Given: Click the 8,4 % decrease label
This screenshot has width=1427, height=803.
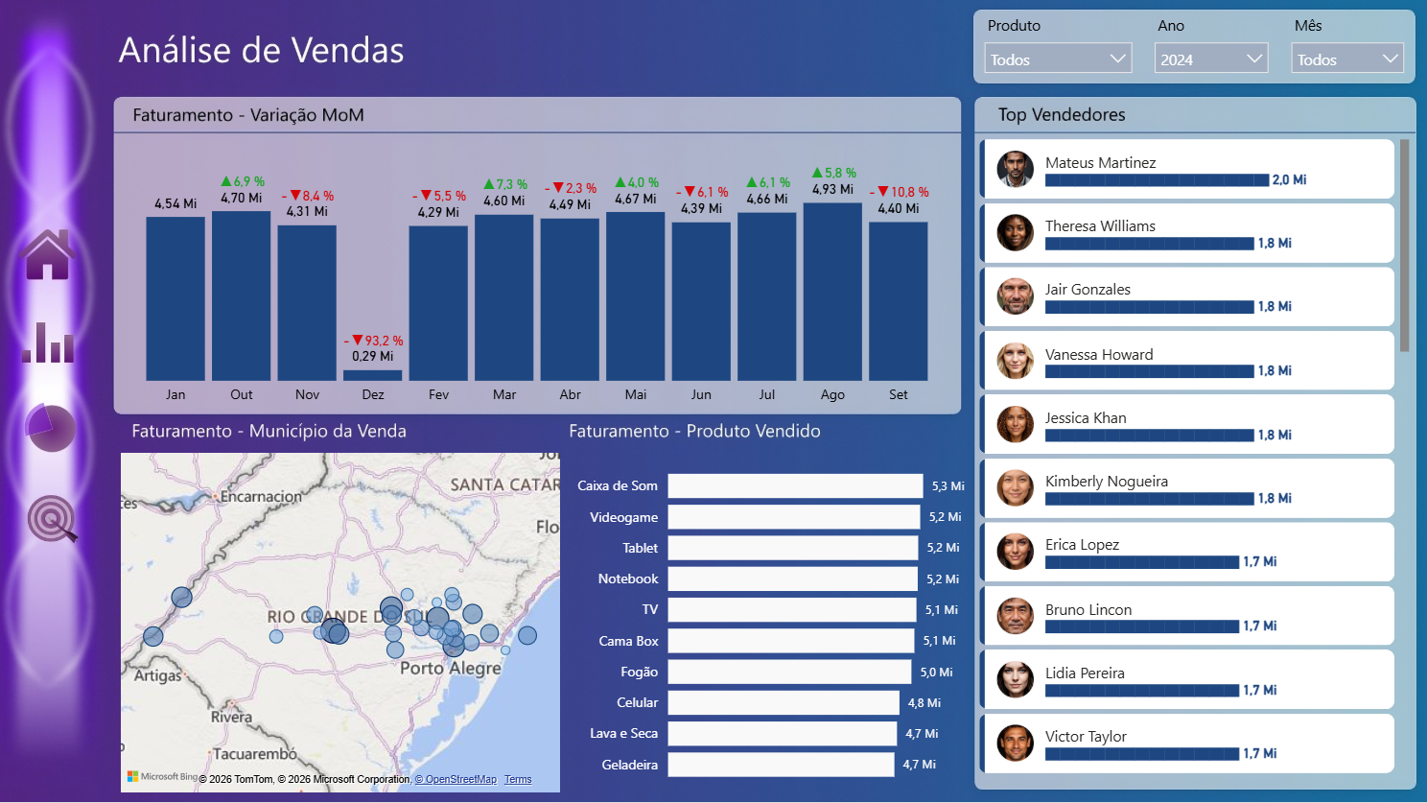Looking at the screenshot, I should (x=308, y=196).
